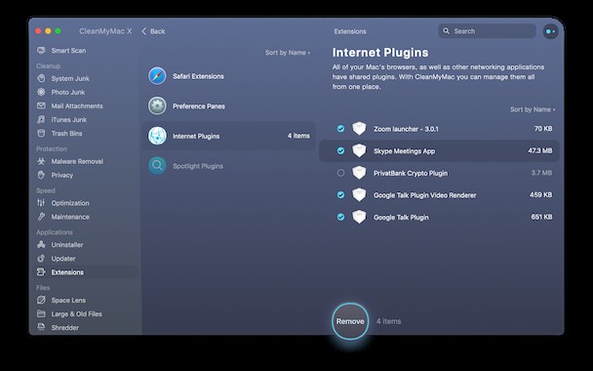Viewport: 593px width, 371px height.
Task: Open Smart Scan icon in sidebar
Action: (41, 51)
